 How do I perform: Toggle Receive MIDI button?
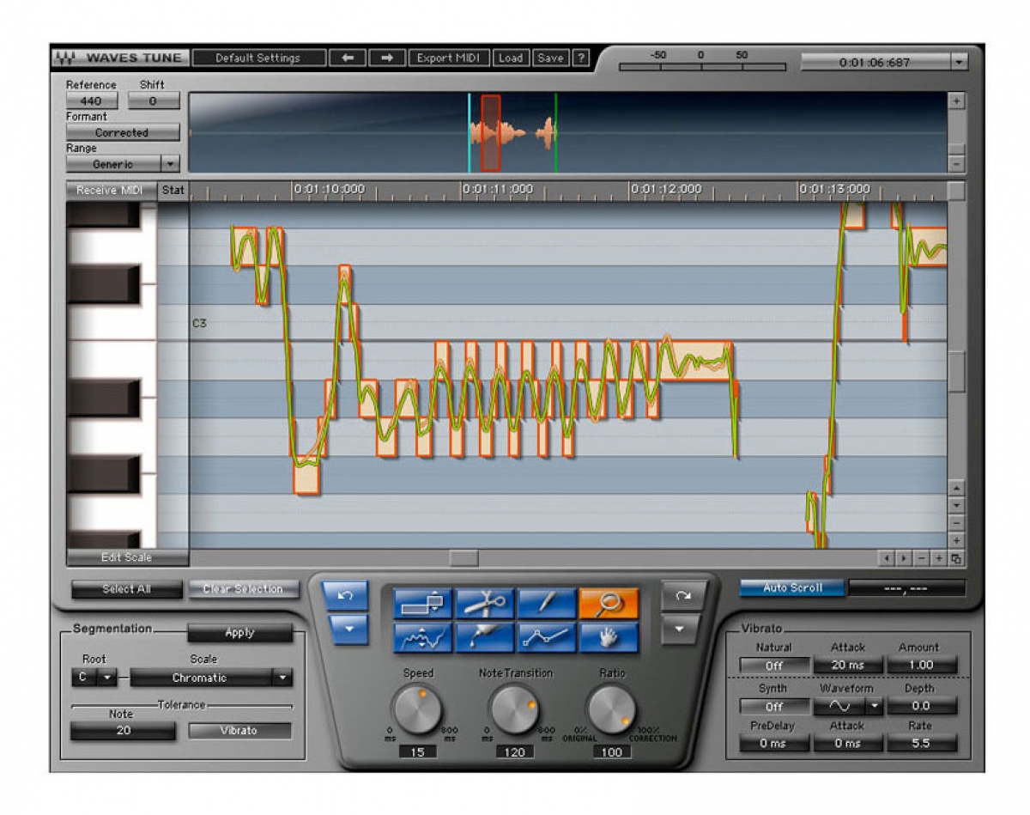112,191
